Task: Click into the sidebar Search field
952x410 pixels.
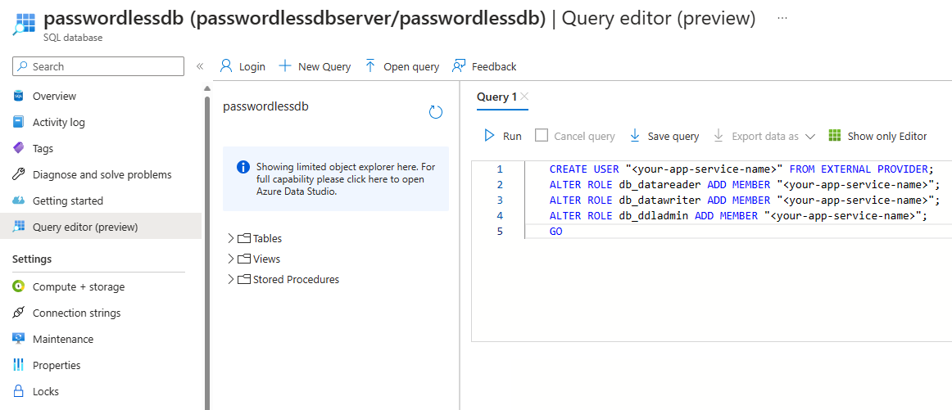Action: tap(102, 66)
